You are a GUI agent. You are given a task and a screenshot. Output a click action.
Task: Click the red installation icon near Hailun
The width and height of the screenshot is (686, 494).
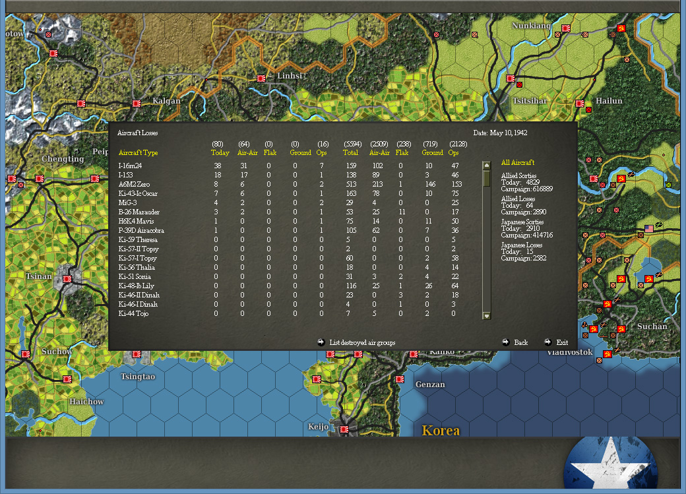[x=579, y=104]
